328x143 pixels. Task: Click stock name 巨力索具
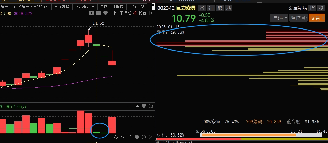[186, 8]
